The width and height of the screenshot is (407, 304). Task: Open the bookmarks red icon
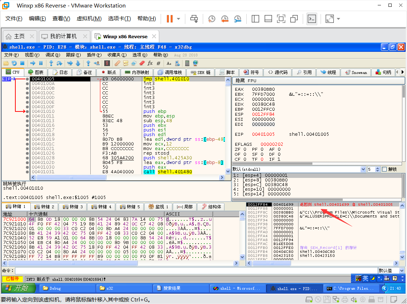click(142, 63)
